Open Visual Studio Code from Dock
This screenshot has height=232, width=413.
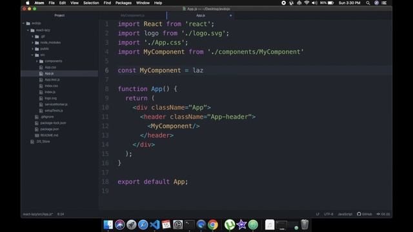[x=155, y=225]
